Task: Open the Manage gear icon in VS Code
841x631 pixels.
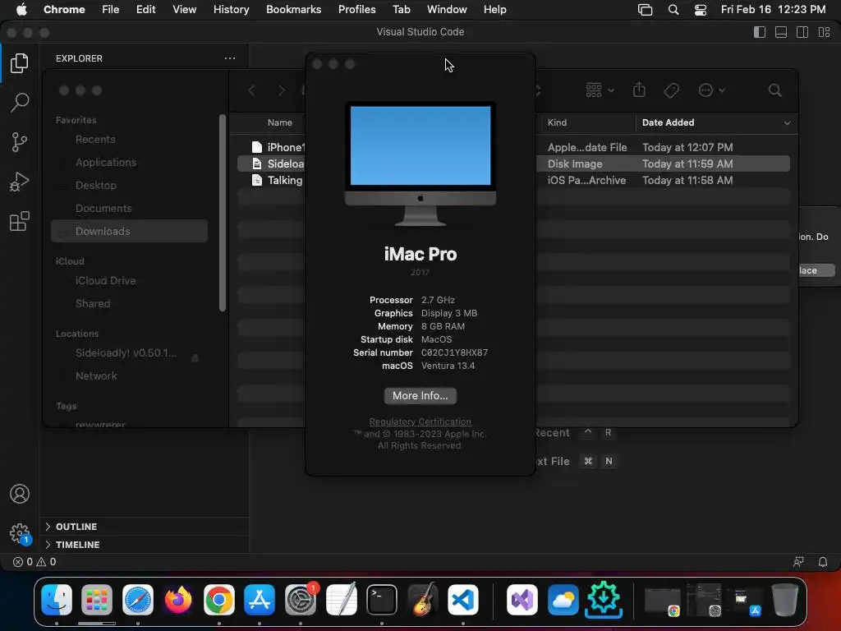Action: click(20, 533)
